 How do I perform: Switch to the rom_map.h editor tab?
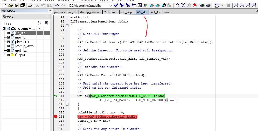[x=127, y=12]
